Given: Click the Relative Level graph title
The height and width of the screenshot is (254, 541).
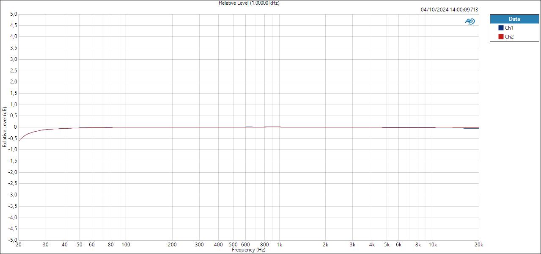Looking at the screenshot, I should [x=248, y=3].
